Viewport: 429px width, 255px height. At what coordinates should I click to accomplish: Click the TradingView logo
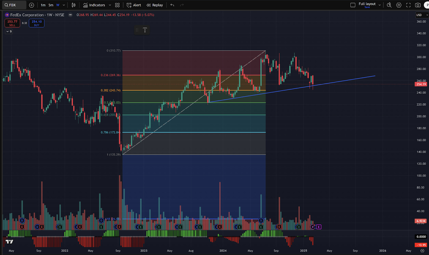tap(9, 242)
